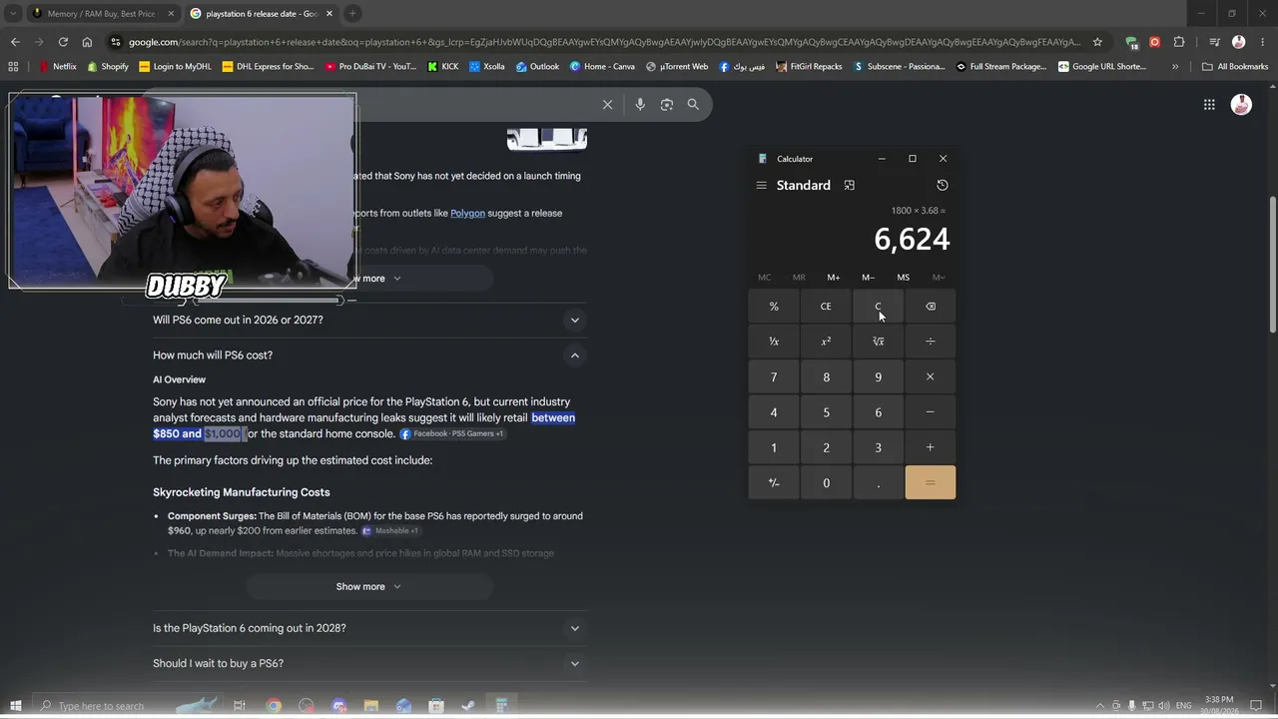The height and width of the screenshot is (719, 1278).
Task: Click the calculator result 6,624
Action: point(912,240)
